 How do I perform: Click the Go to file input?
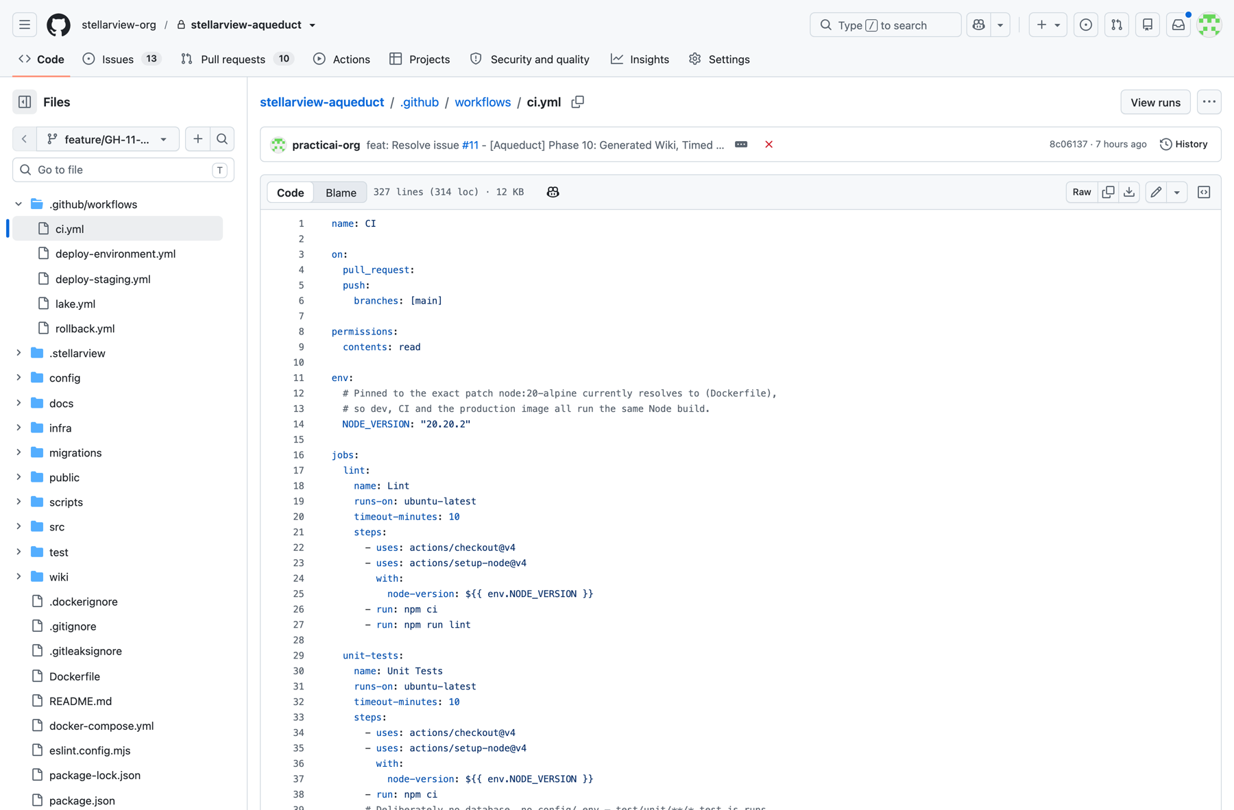[x=123, y=170]
